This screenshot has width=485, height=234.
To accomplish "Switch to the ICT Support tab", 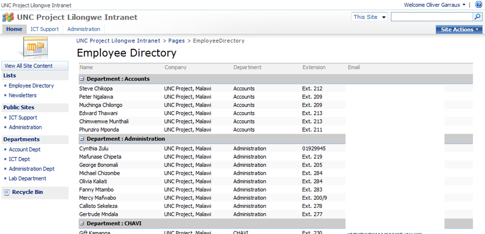I will point(44,29).
